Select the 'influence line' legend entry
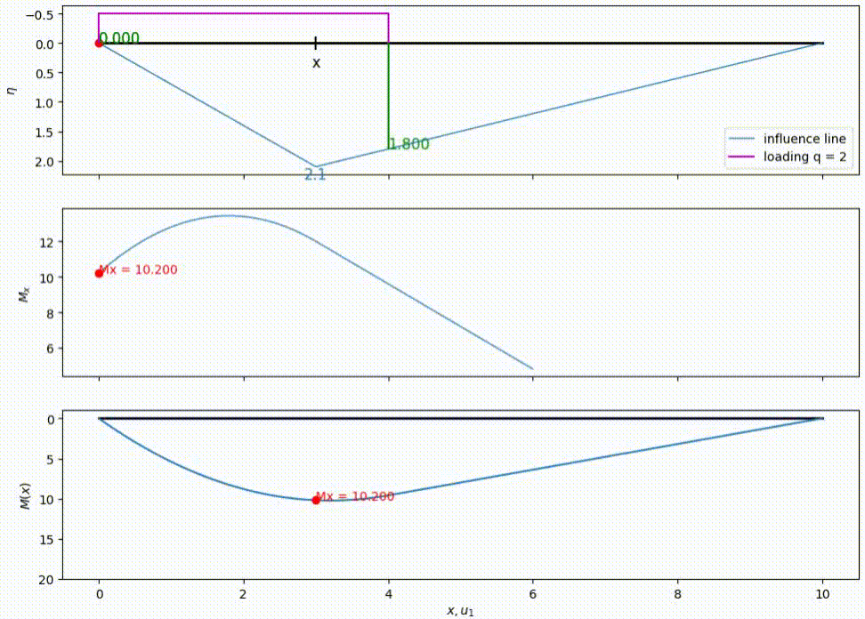This screenshot has height=619, width=865. tap(804, 139)
